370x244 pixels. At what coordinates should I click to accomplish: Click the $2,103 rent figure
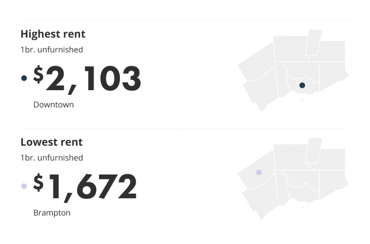point(87,79)
